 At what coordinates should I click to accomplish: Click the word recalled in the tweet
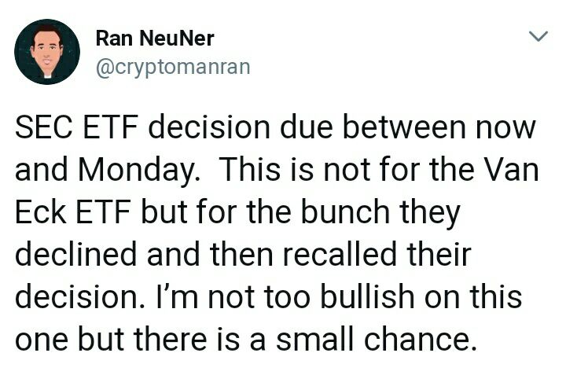[340, 254]
